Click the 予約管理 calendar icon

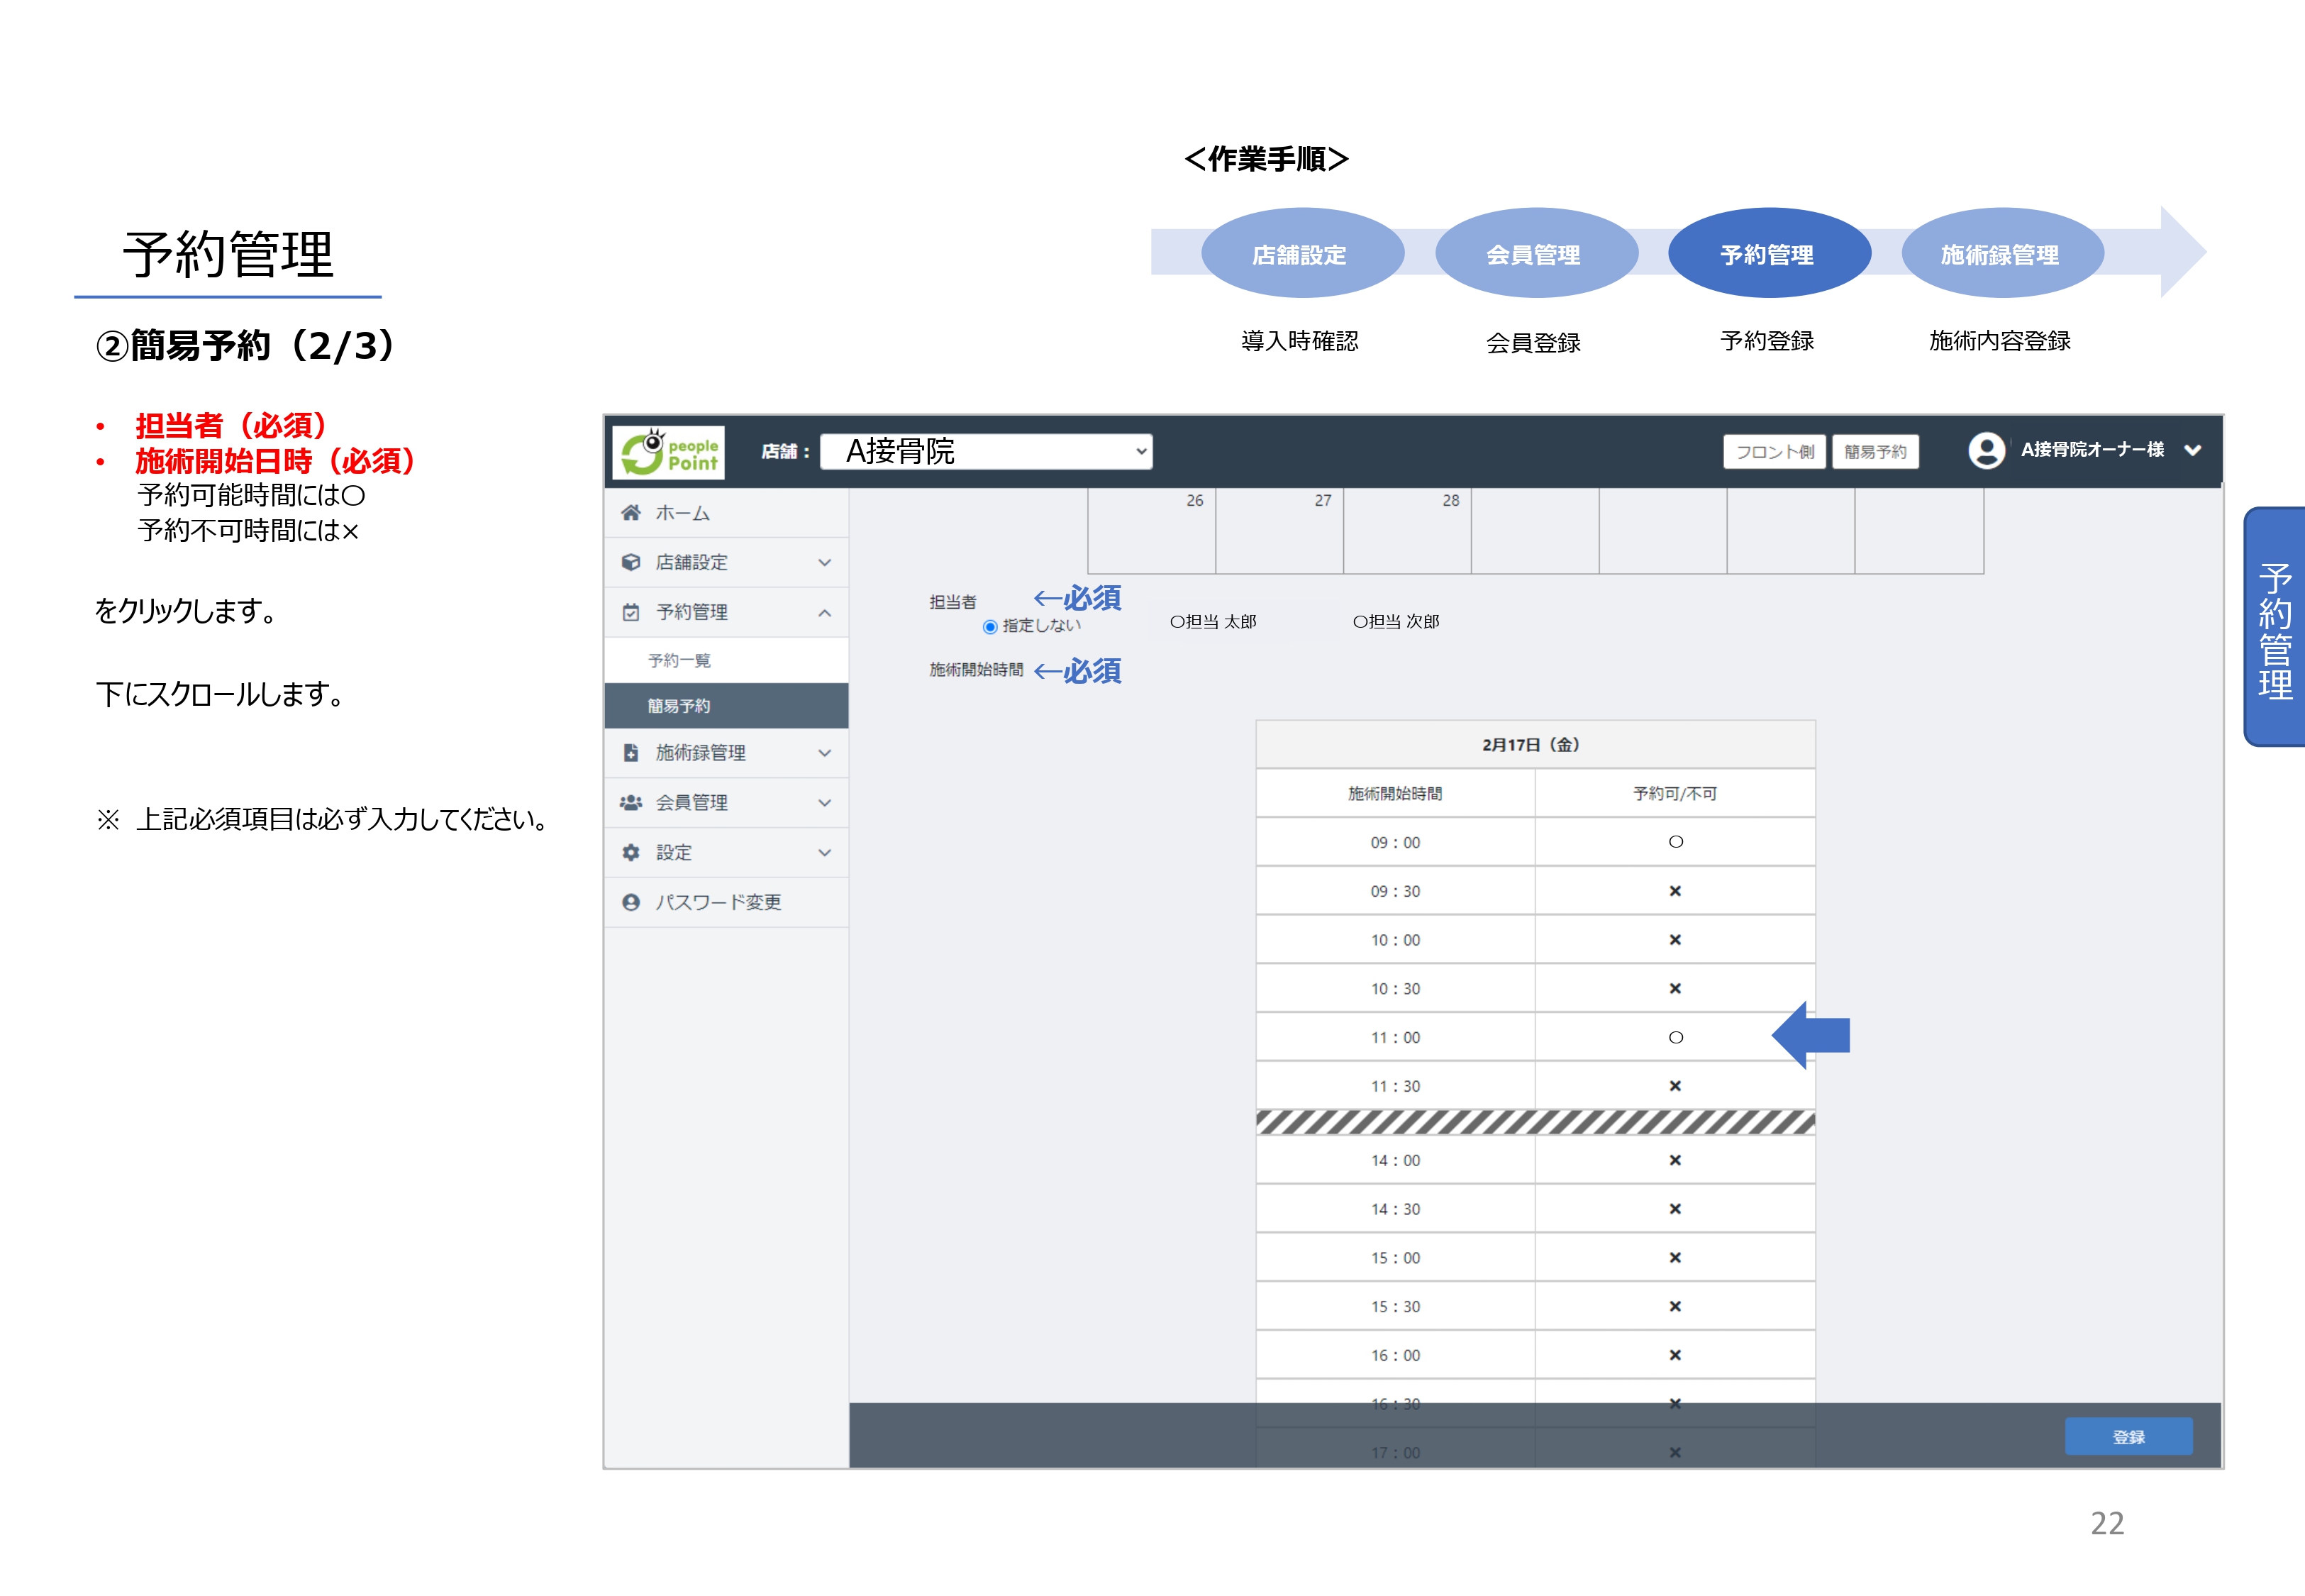click(x=631, y=612)
